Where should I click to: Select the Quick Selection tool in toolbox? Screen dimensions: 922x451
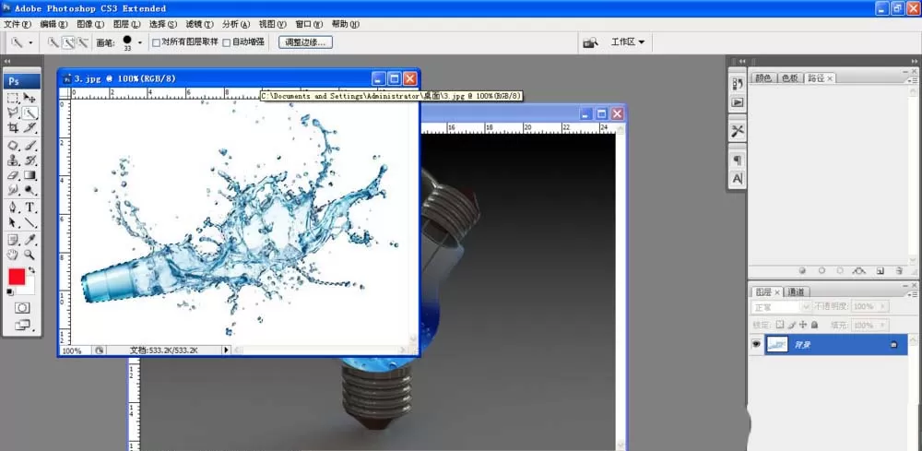pos(30,113)
